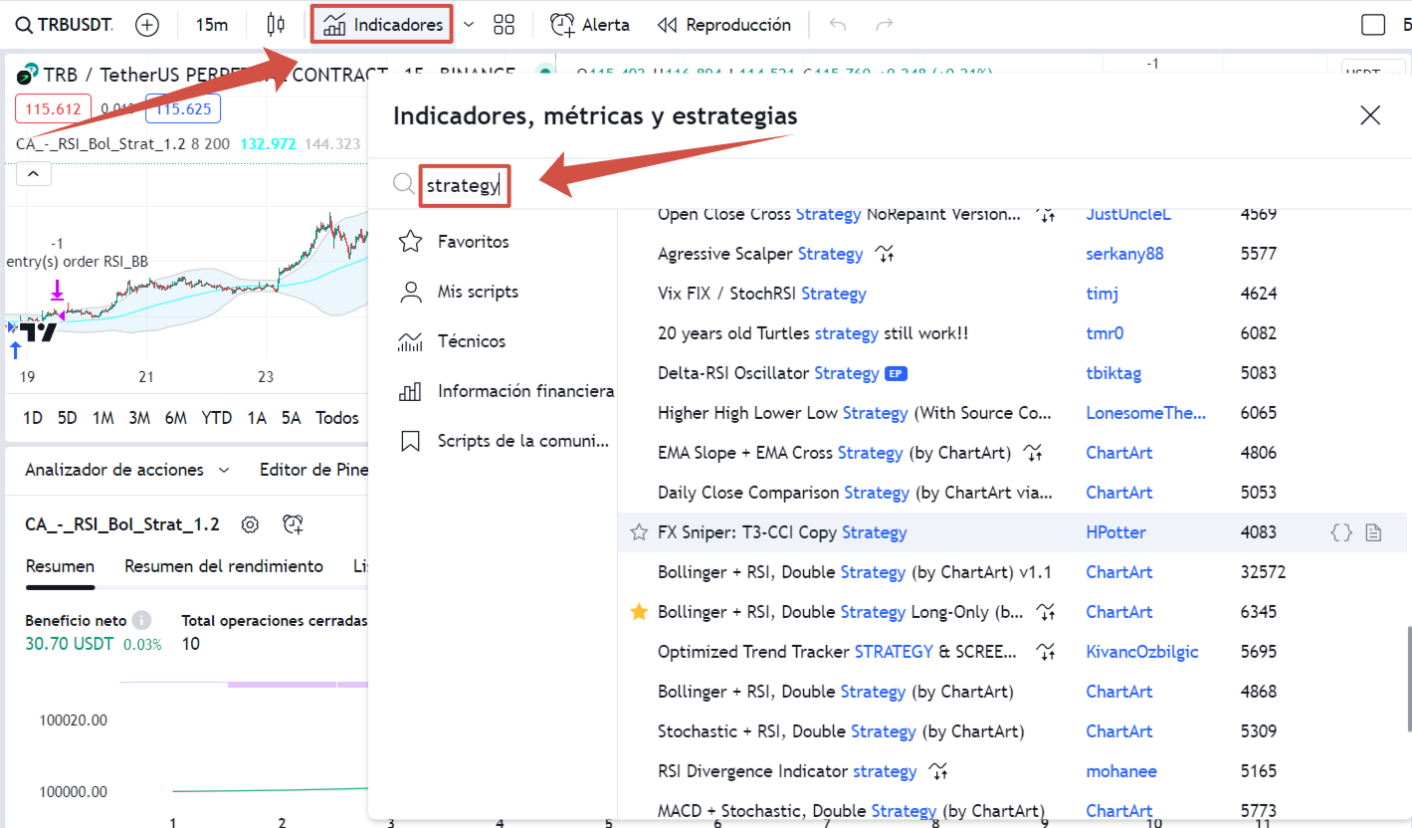View source code braces icon on FX Sniper row
The height and width of the screenshot is (828, 1412).
1341,532
